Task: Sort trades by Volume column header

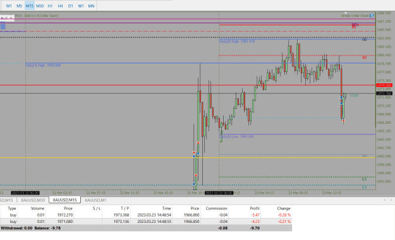Action: tap(32, 208)
